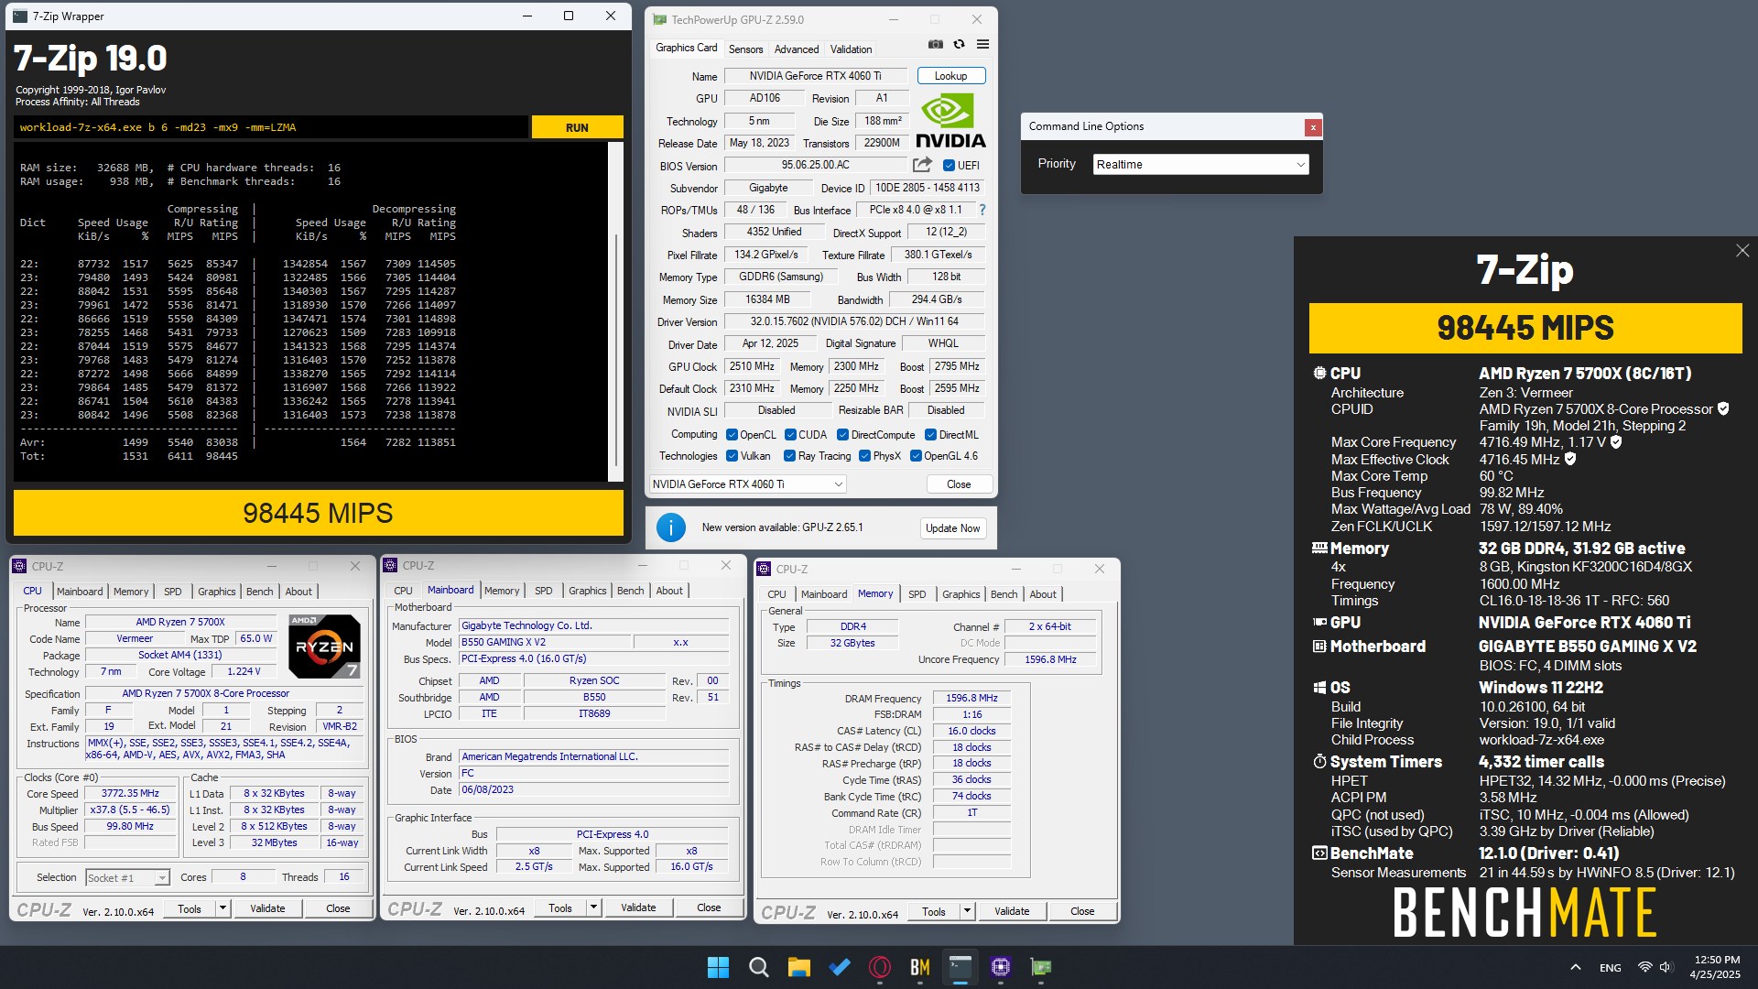Open the taskbar clock showing 12:50 PM
This screenshot has height=989, width=1758.
click(1716, 967)
